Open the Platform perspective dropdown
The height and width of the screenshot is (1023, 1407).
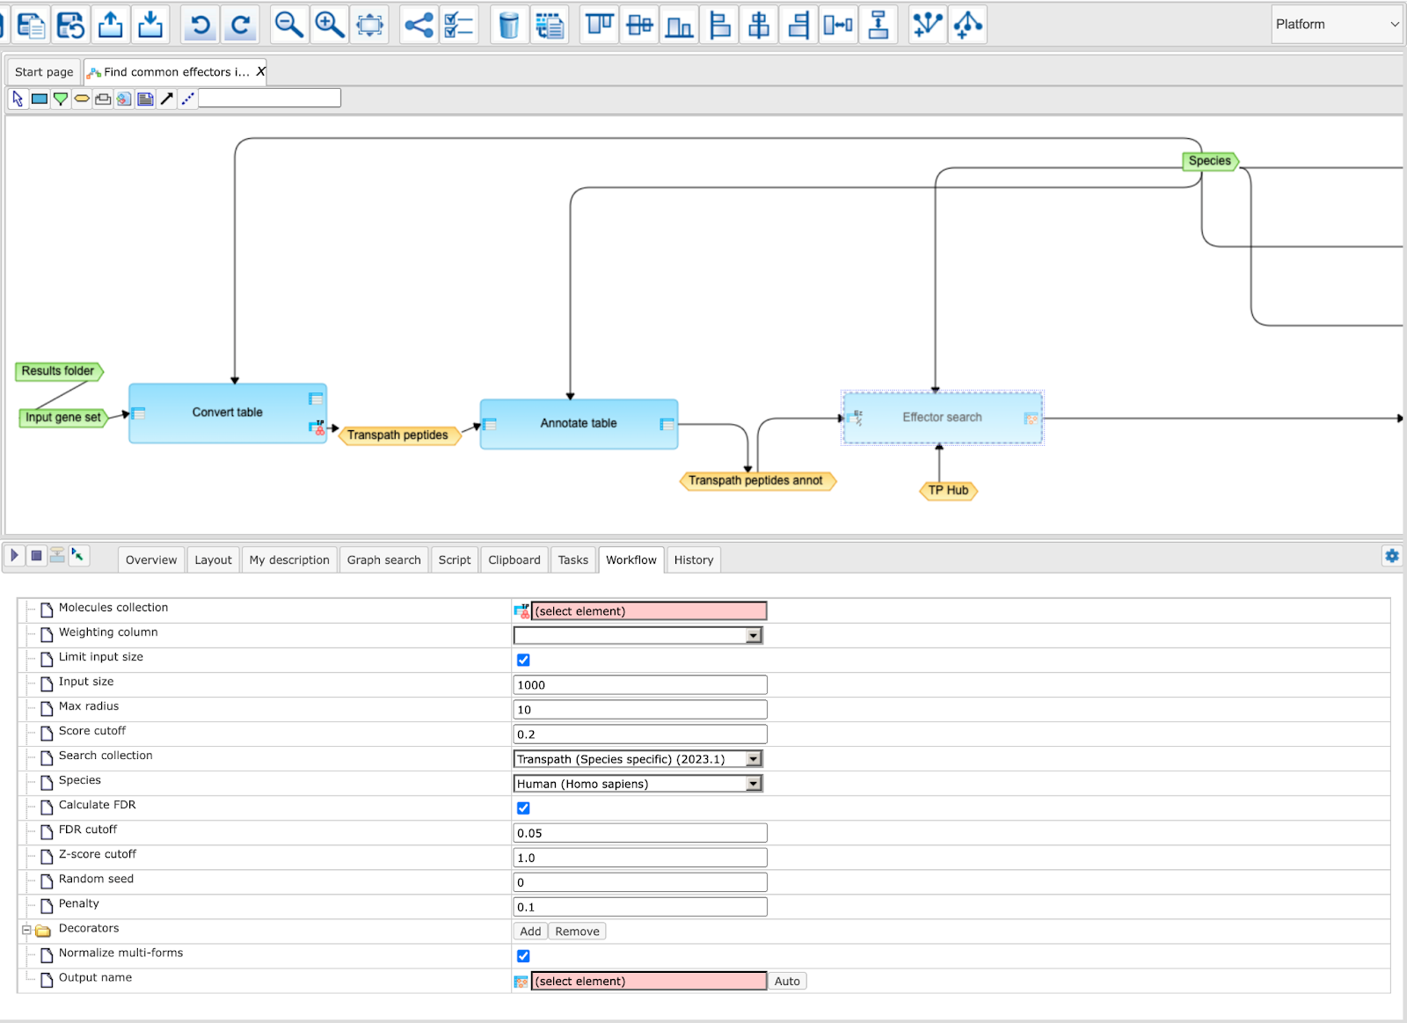coord(1337,25)
